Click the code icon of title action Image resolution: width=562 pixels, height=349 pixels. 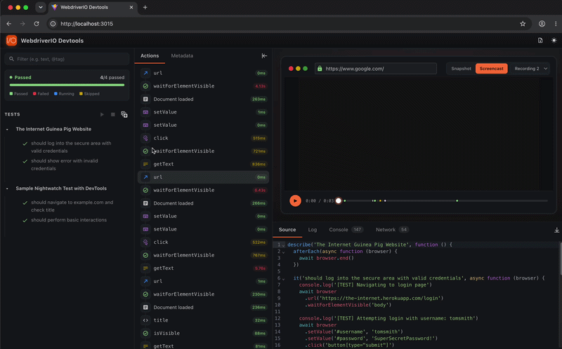pyautogui.click(x=145, y=320)
